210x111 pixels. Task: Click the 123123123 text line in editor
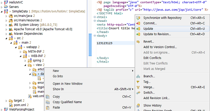(104, 43)
